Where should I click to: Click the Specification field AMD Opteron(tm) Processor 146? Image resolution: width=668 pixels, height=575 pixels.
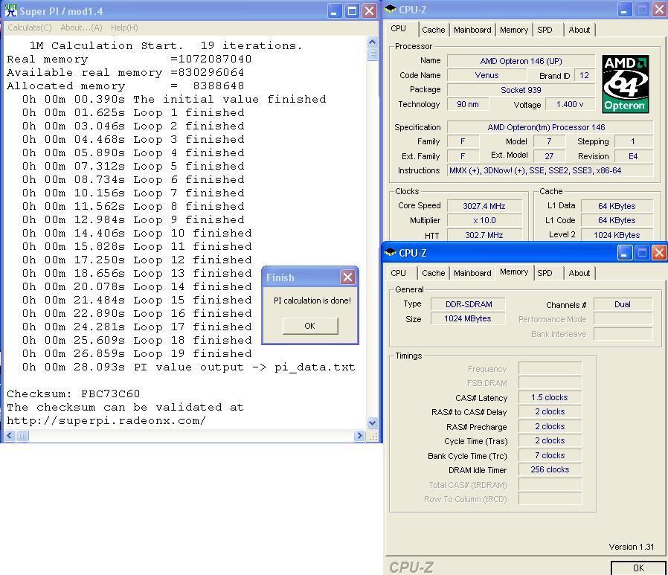coord(550,127)
